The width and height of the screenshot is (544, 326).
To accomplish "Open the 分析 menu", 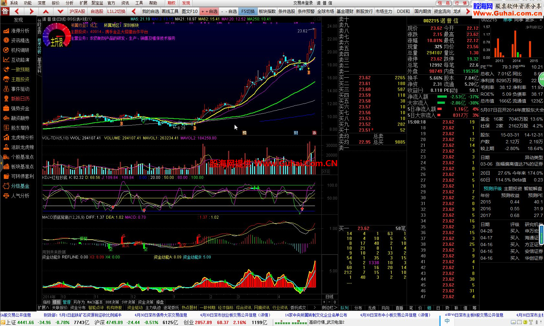I will 70,3.
